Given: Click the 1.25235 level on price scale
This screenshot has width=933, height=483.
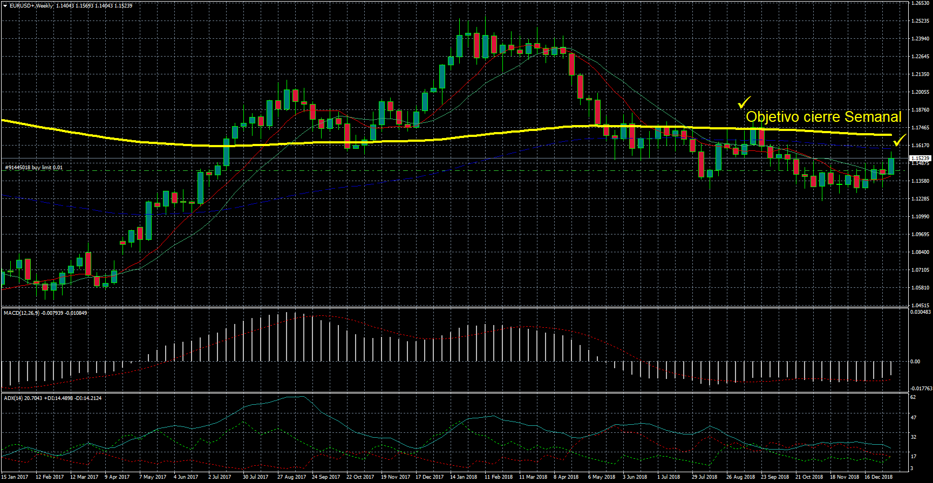Looking at the screenshot, I should pyautogui.click(x=920, y=21).
